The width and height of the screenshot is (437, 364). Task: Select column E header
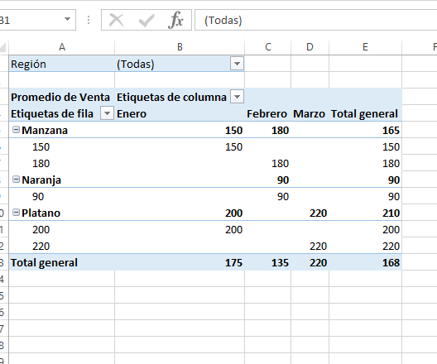365,47
